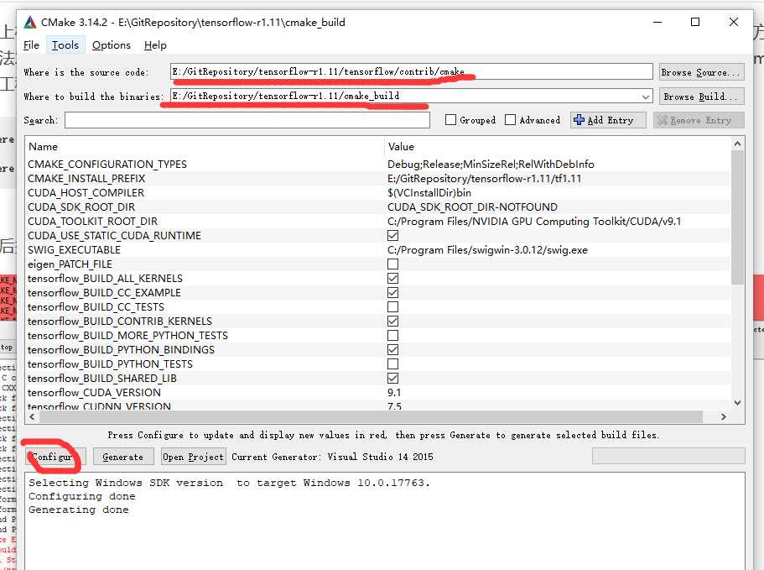Click the 'Generating done' output line
The width and height of the screenshot is (764, 570).
(x=79, y=510)
